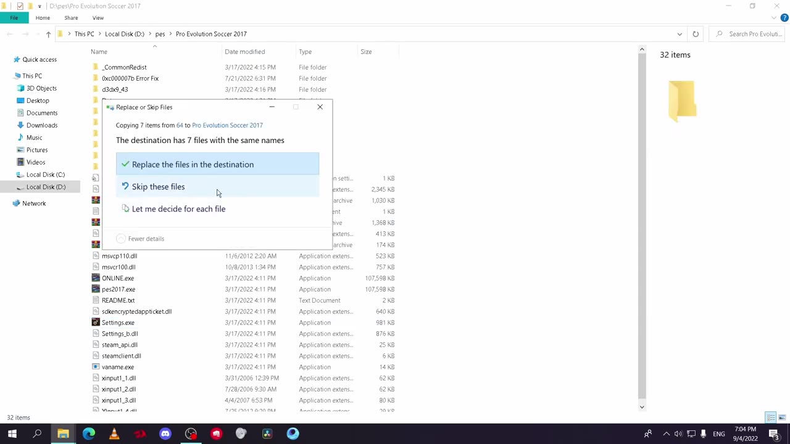This screenshot has width=790, height=444.
Task: Select the 0xc000007b Error Fix folder
Action: coord(130,78)
